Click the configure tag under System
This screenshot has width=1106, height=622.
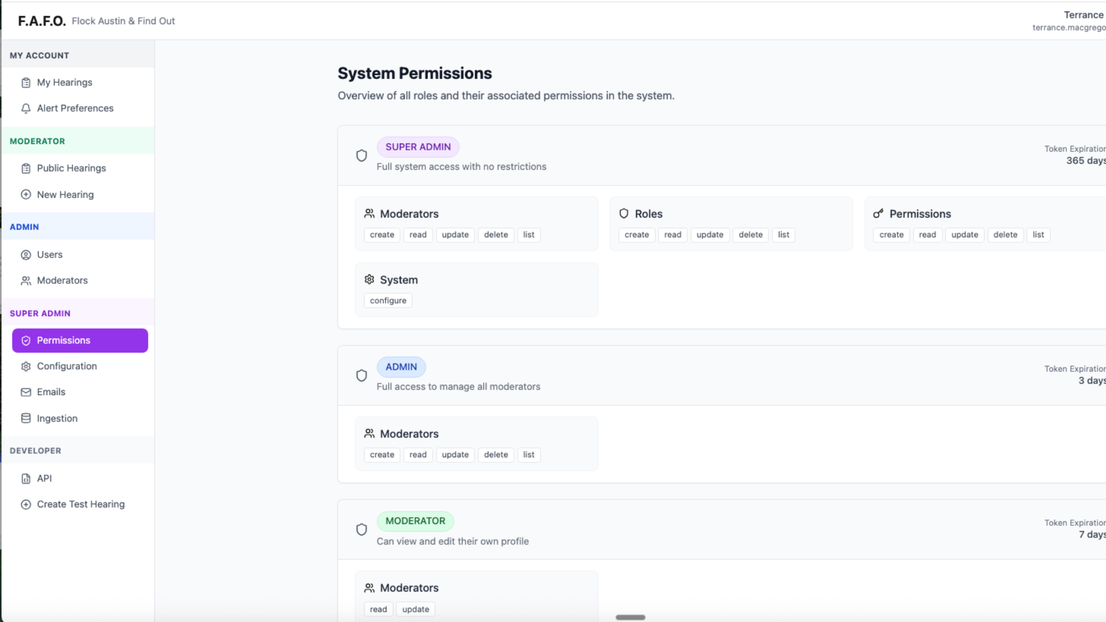coord(388,301)
